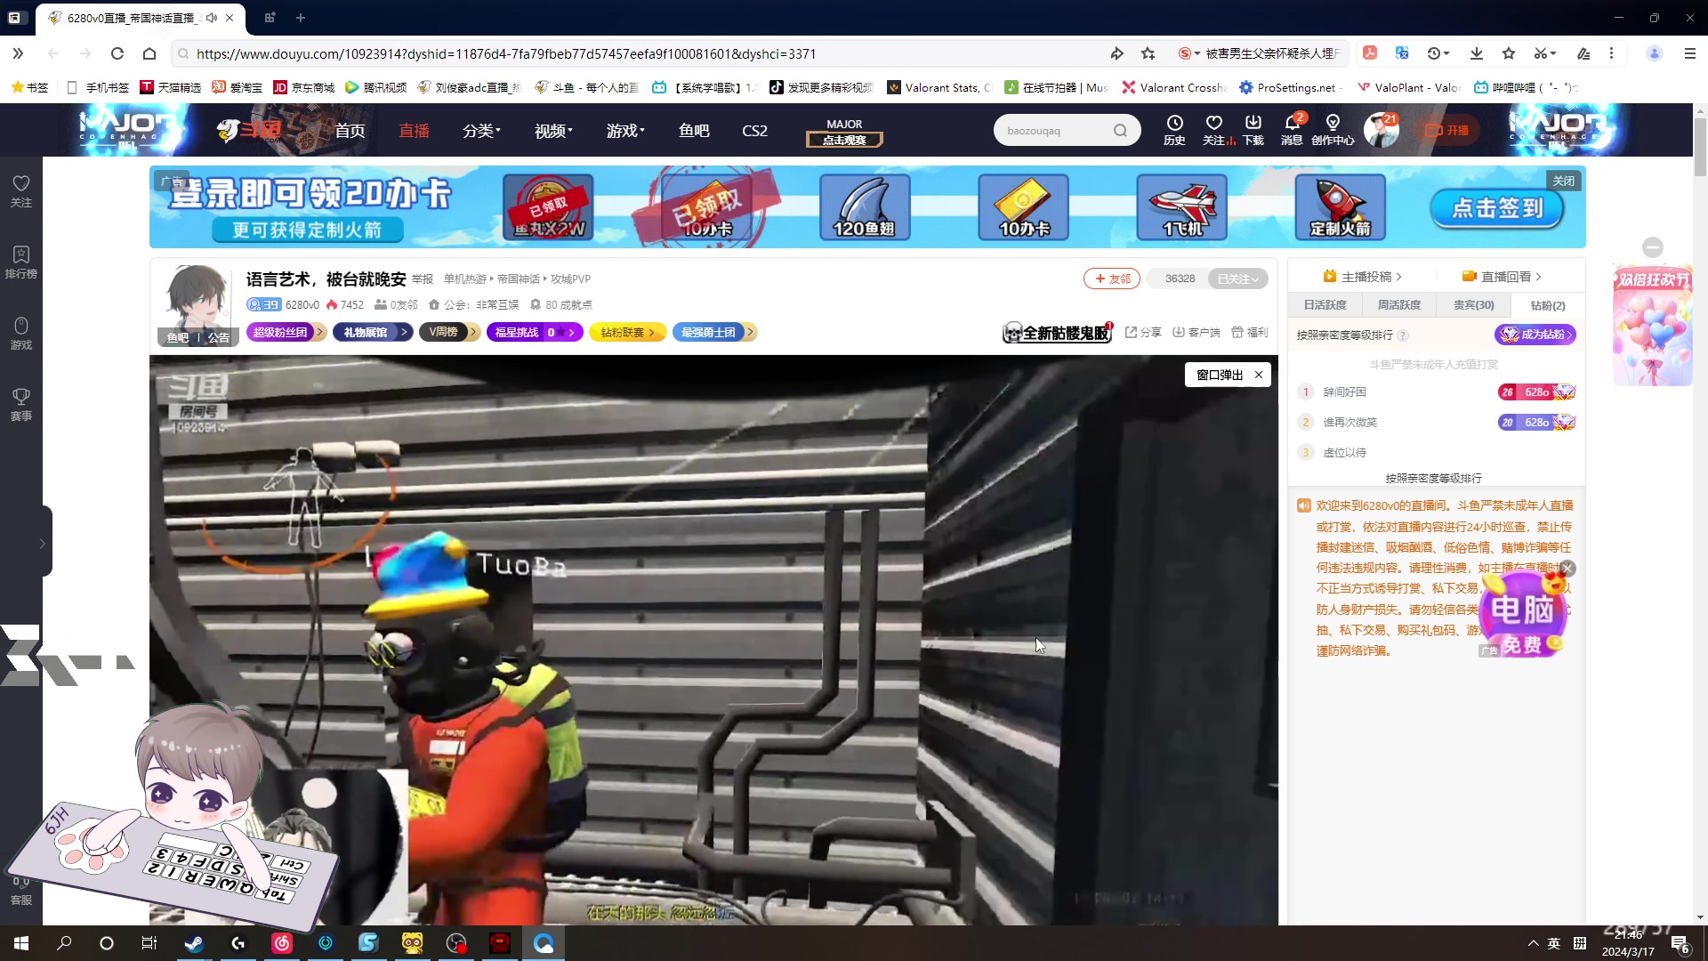
Task: Open Windows Start menu
Action: (21, 943)
